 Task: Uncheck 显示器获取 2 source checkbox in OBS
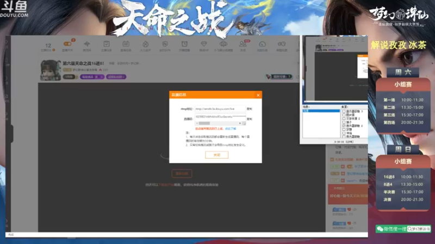coord(344,126)
